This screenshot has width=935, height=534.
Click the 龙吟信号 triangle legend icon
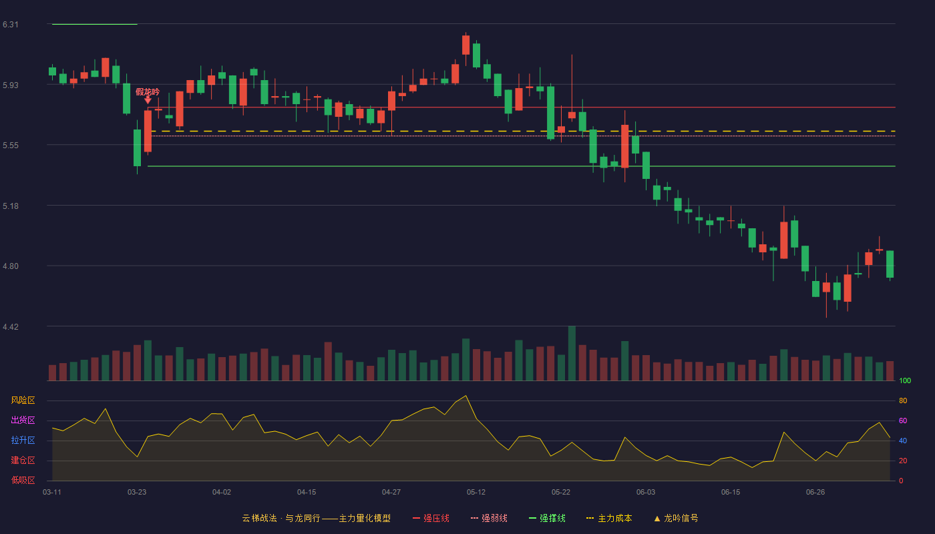click(x=657, y=518)
